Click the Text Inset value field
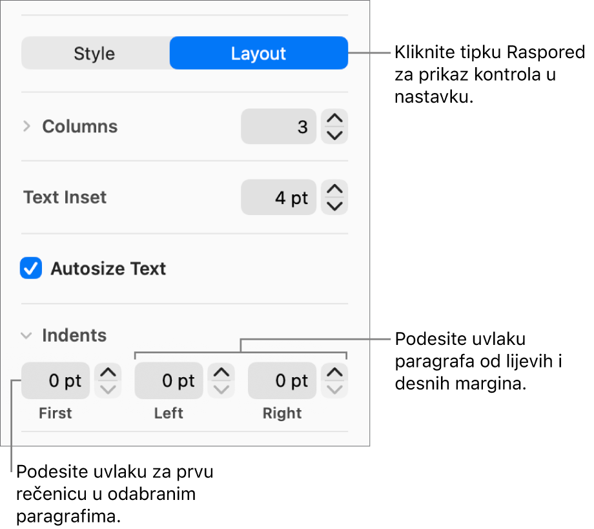Viewport: 594px width, 529px height. pos(279,198)
